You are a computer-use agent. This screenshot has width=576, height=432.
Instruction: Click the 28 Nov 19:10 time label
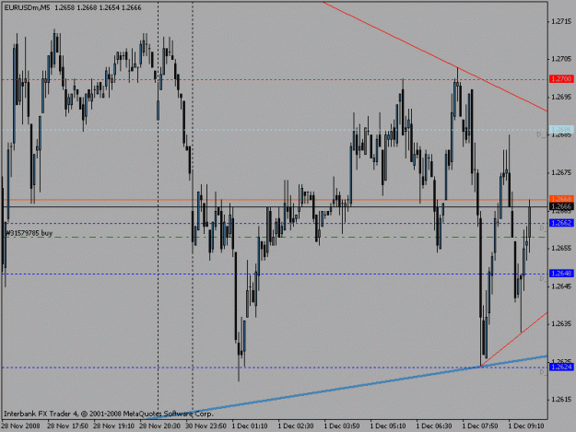[114, 426]
